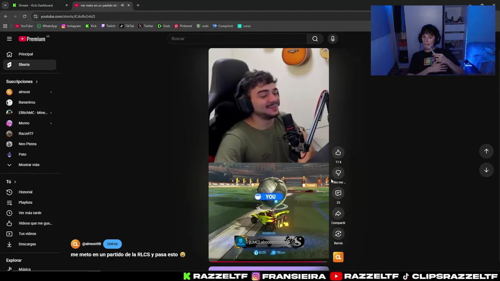Screen dimensions: 500x281
Task: Open Momo channel subscription
Action: click(x=30, y=123)
